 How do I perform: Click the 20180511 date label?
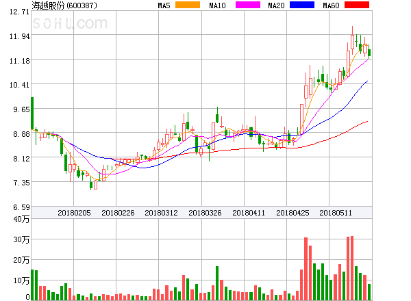336,213
